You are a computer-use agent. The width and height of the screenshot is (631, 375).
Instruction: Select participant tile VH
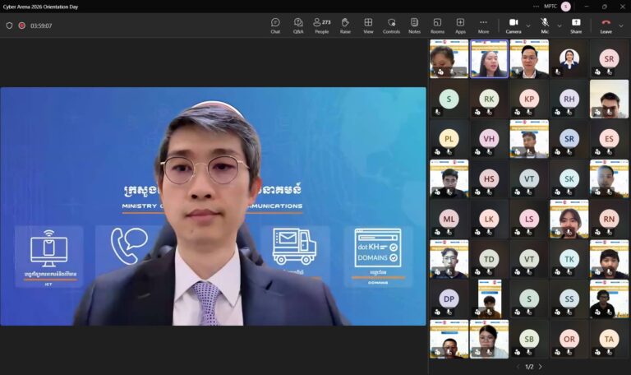click(x=489, y=138)
